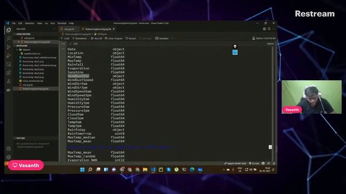Click Run All in notebook toolbar
The image size is (346, 194).
click(96, 38)
